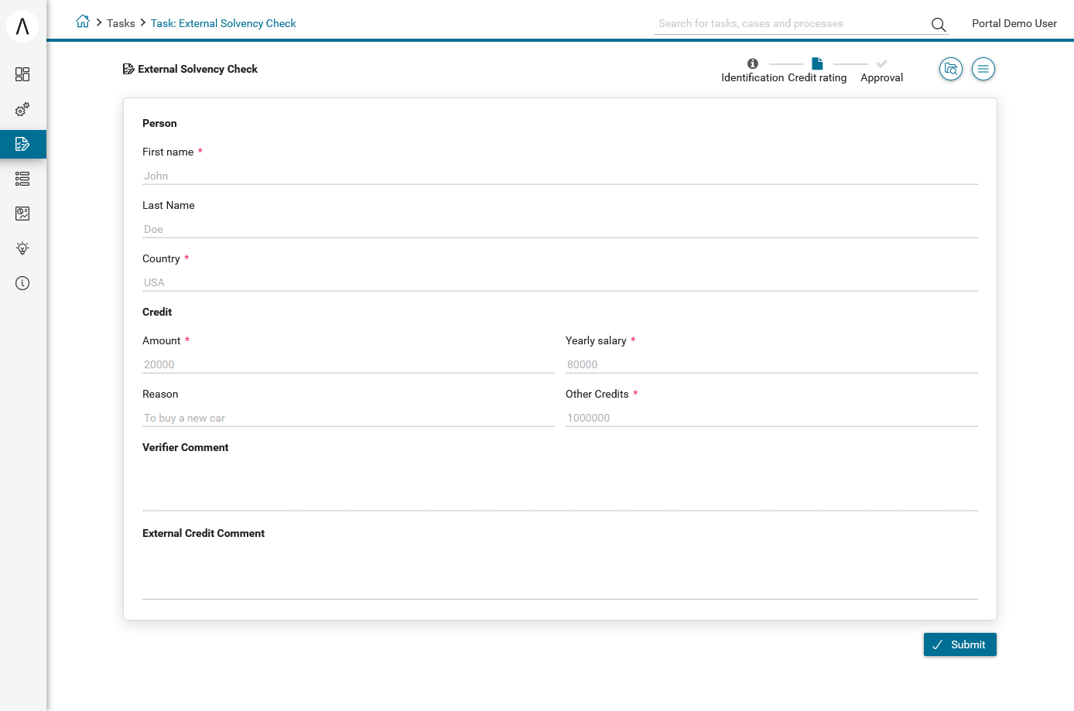Click the External Credit Comment text area
1074x711 pixels.
[560, 573]
